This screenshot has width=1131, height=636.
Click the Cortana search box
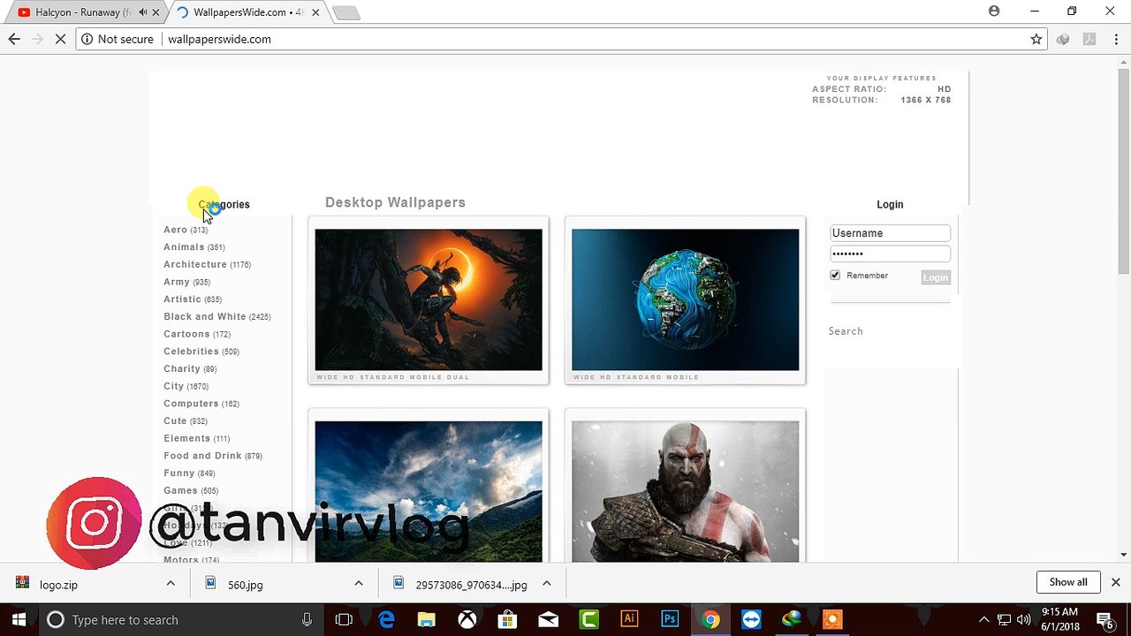click(x=180, y=619)
